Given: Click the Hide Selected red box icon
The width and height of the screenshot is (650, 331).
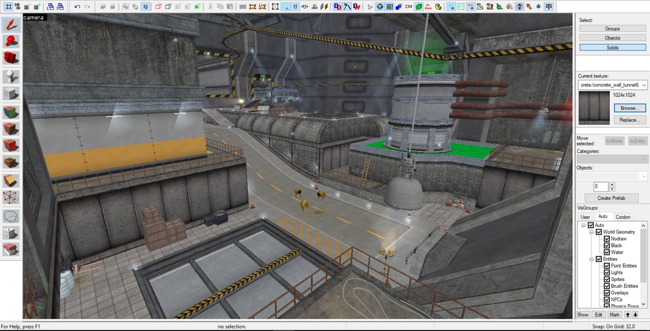Looking at the screenshot, I should coord(158,6).
